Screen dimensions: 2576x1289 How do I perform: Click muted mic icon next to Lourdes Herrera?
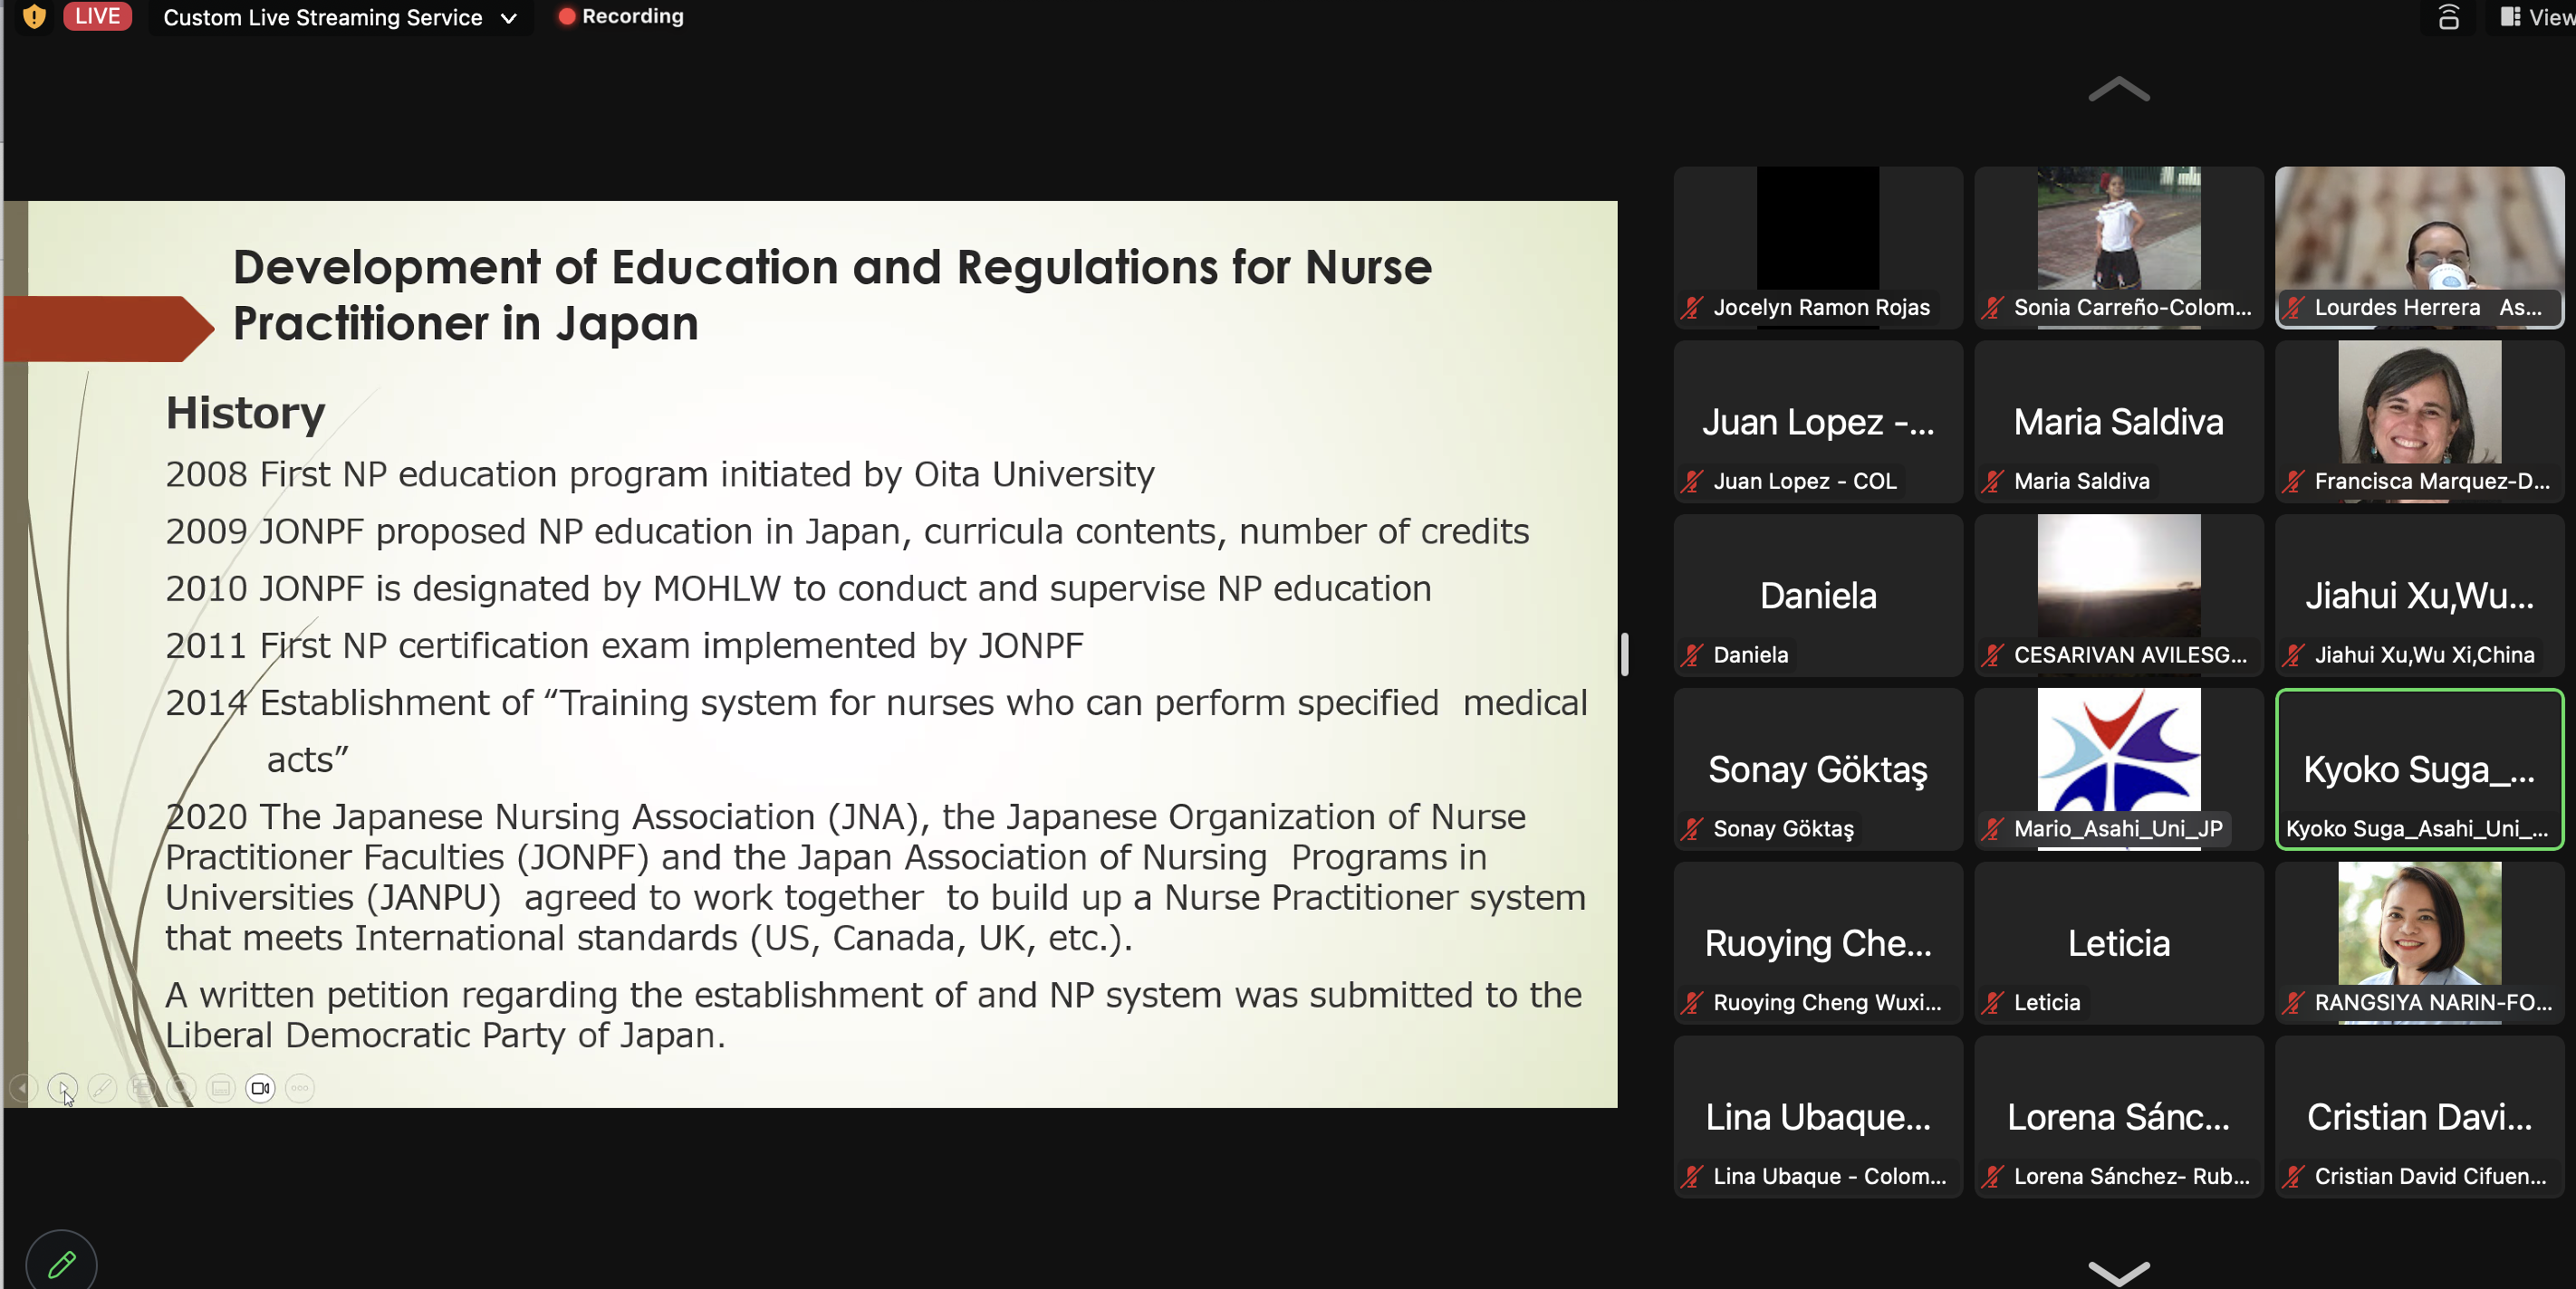point(2294,308)
